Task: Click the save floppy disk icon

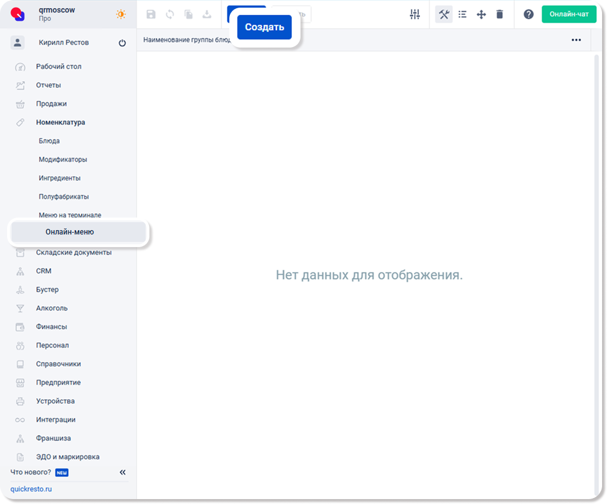Action: tap(151, 15)
